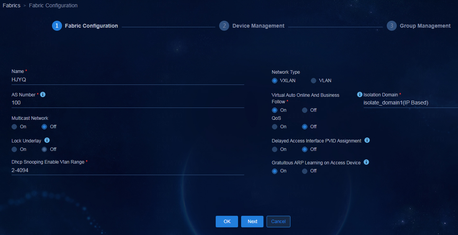This screenshot has width=458, height=235.
Task: Enable Gratuitous ARP Learning on Access Device
Action: pyautogui.click(x=275, y=171)
